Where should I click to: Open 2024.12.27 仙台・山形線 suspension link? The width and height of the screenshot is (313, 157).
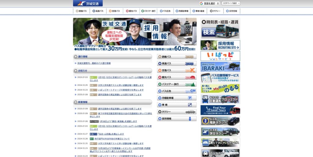(x=111, y=134)
